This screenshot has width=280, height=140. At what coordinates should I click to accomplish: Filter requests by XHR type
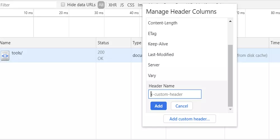[112, 5]
